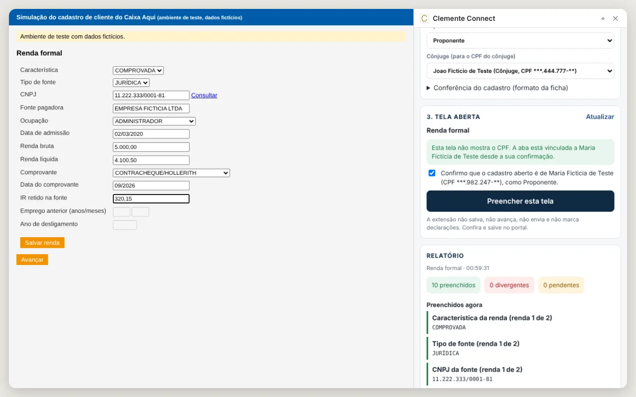
Task: Click the Preencher esta tela button
Action: [x=520, y=201]
